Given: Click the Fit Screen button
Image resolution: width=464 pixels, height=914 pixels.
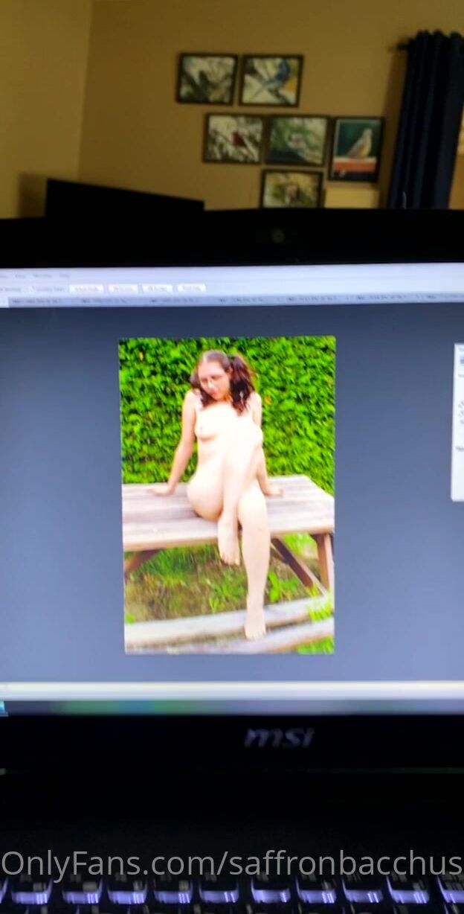Looking at the screenshot, I should [x=123, y=289].
